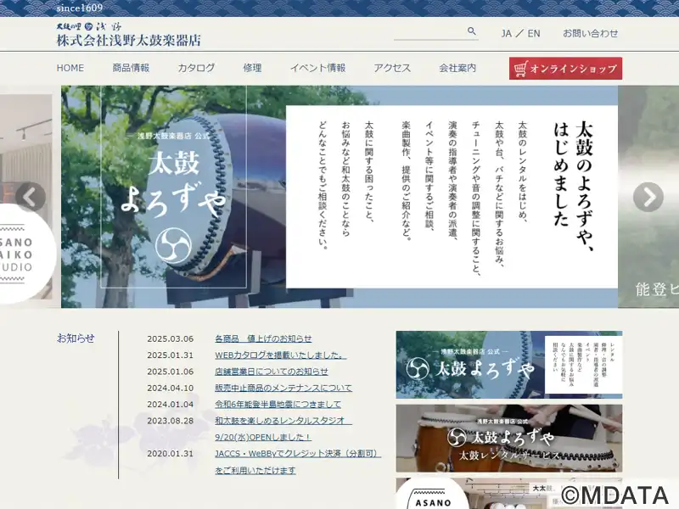This screenshot has width=679, height=509.
Task: Click the search magnifier icon
Action: (x=472, y=31)
